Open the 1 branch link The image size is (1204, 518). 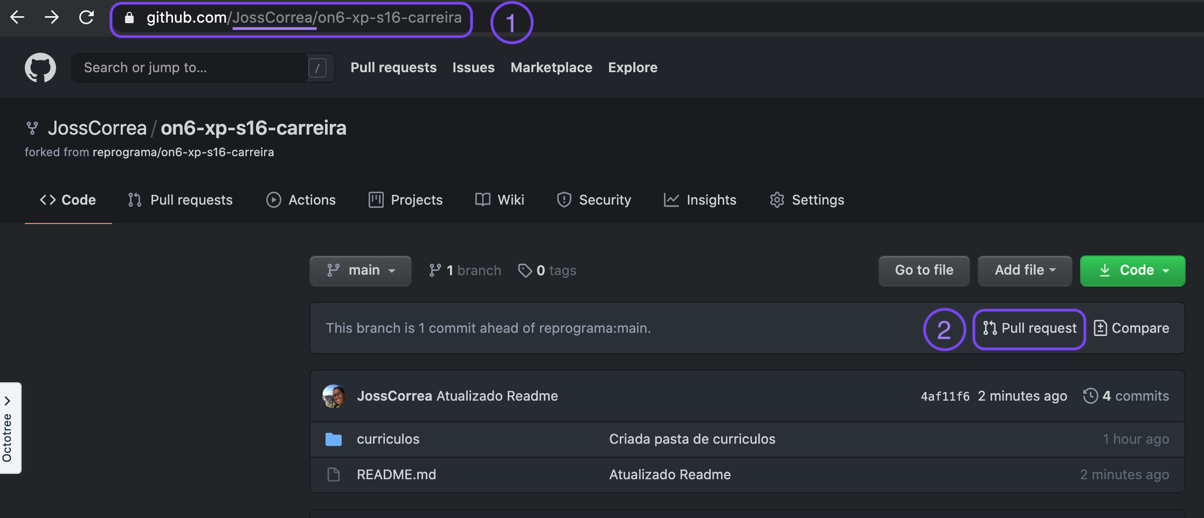(465, 270)
